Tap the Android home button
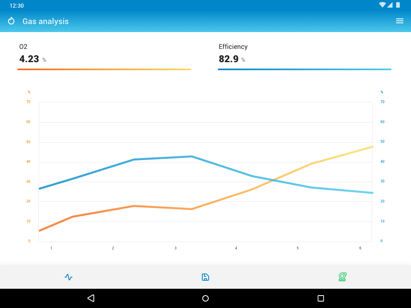The height and width of the screenshot is (308, 411). (205, 298)
